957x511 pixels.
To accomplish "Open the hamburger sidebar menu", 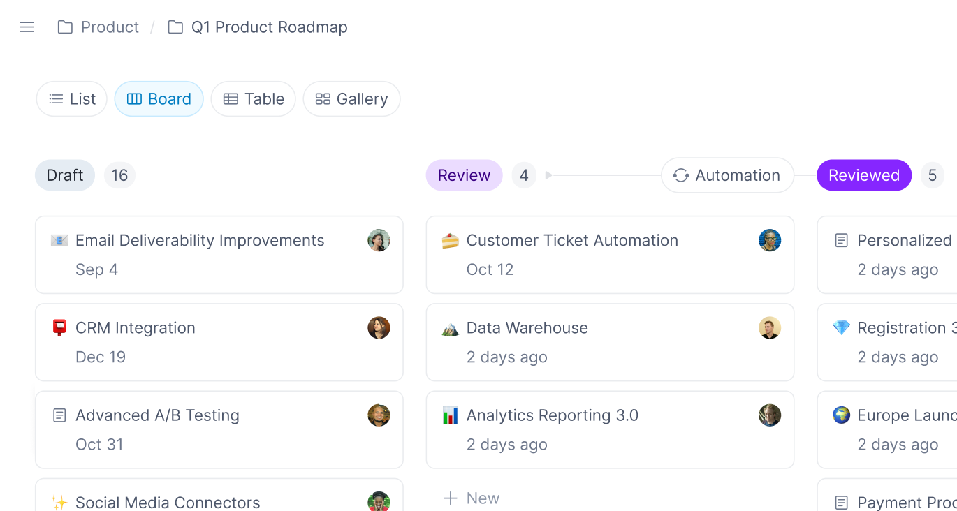I will pos(27,27).
